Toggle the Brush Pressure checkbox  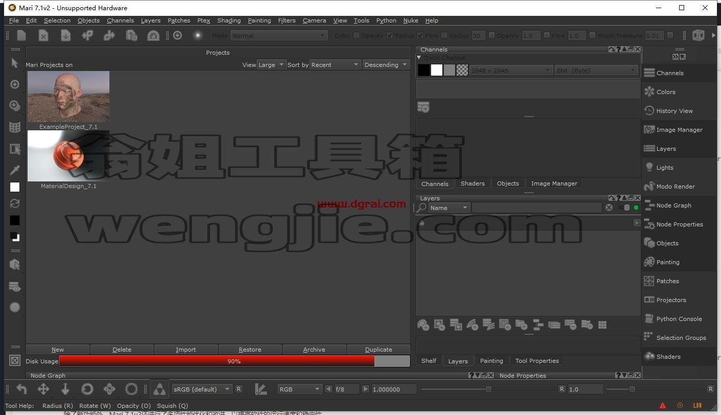(592, 35)
